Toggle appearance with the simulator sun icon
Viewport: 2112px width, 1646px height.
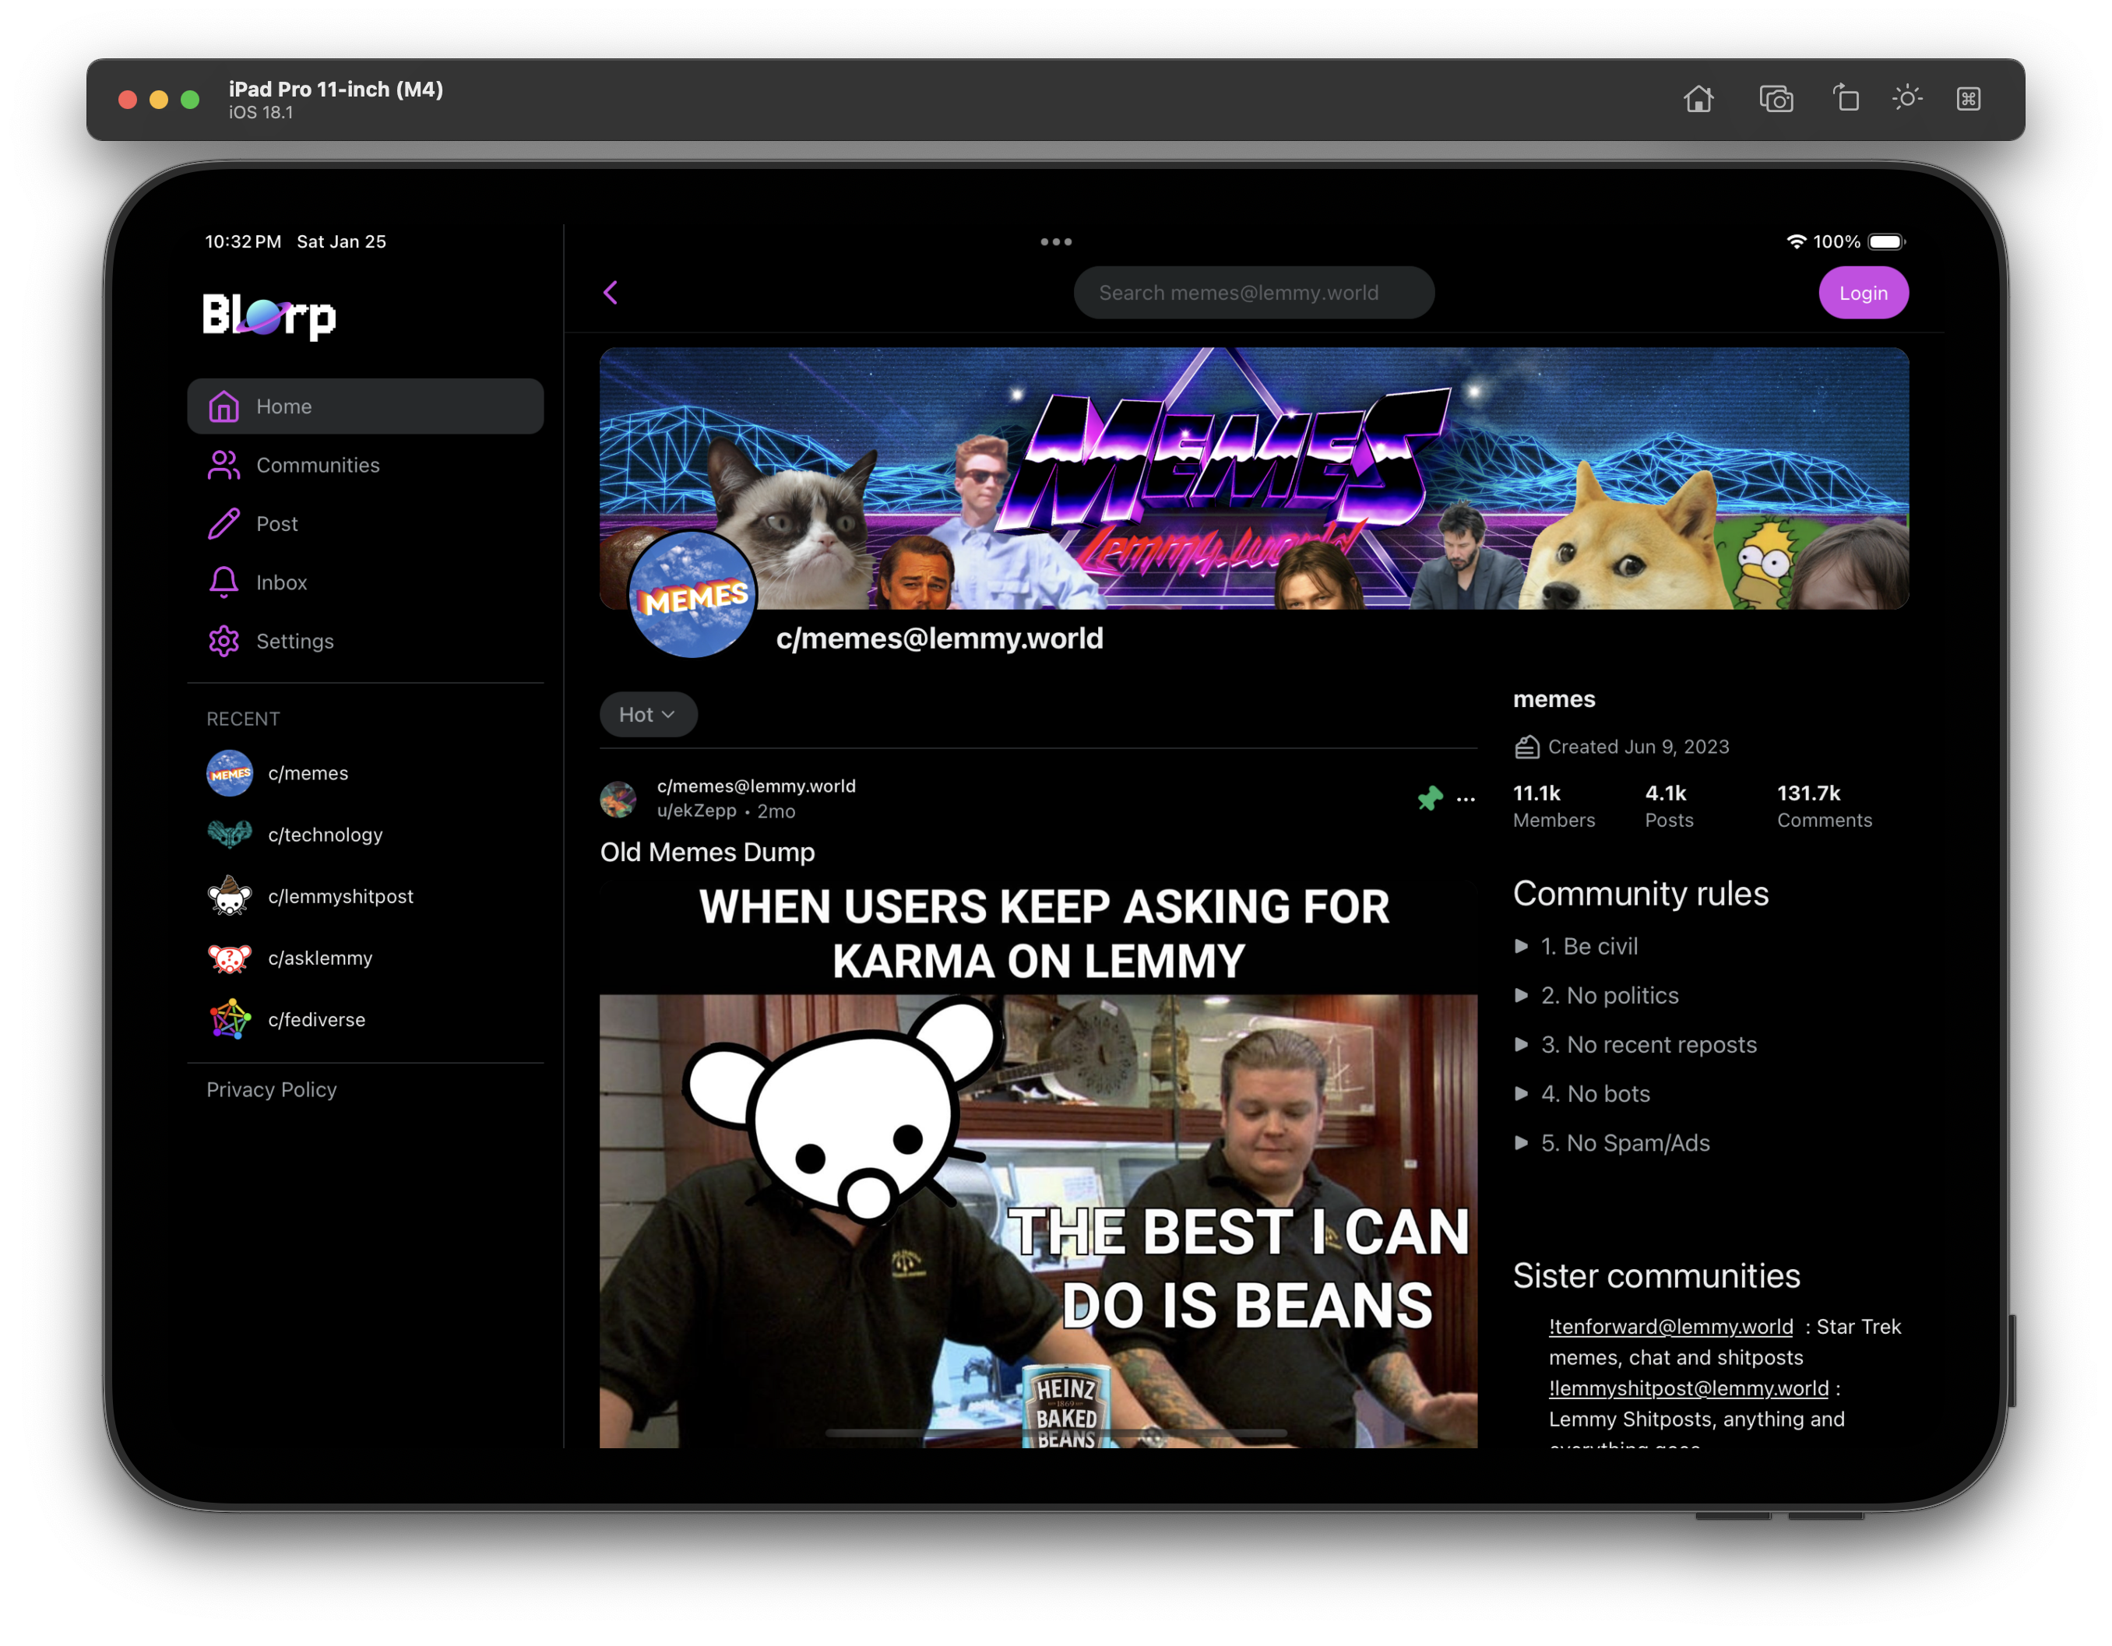1907,99
